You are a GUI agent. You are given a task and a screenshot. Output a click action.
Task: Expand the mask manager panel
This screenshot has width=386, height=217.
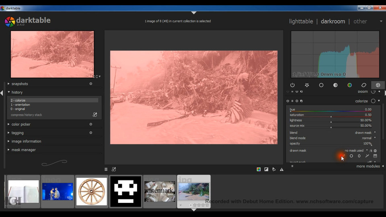click(x=23, y=150)
